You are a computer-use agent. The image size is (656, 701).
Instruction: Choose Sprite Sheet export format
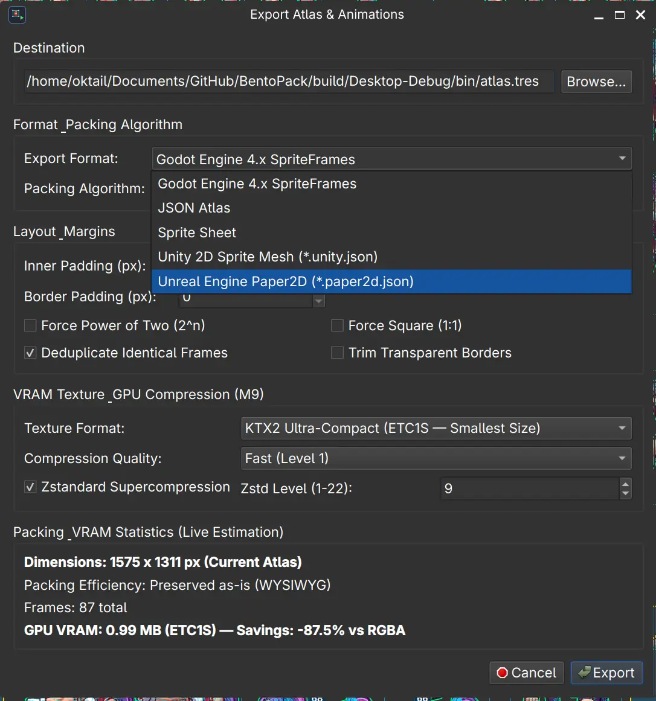(391, 232)
